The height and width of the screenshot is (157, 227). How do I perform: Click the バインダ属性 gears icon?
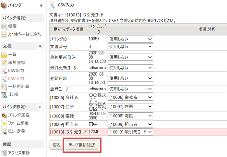tap(4, 115)
